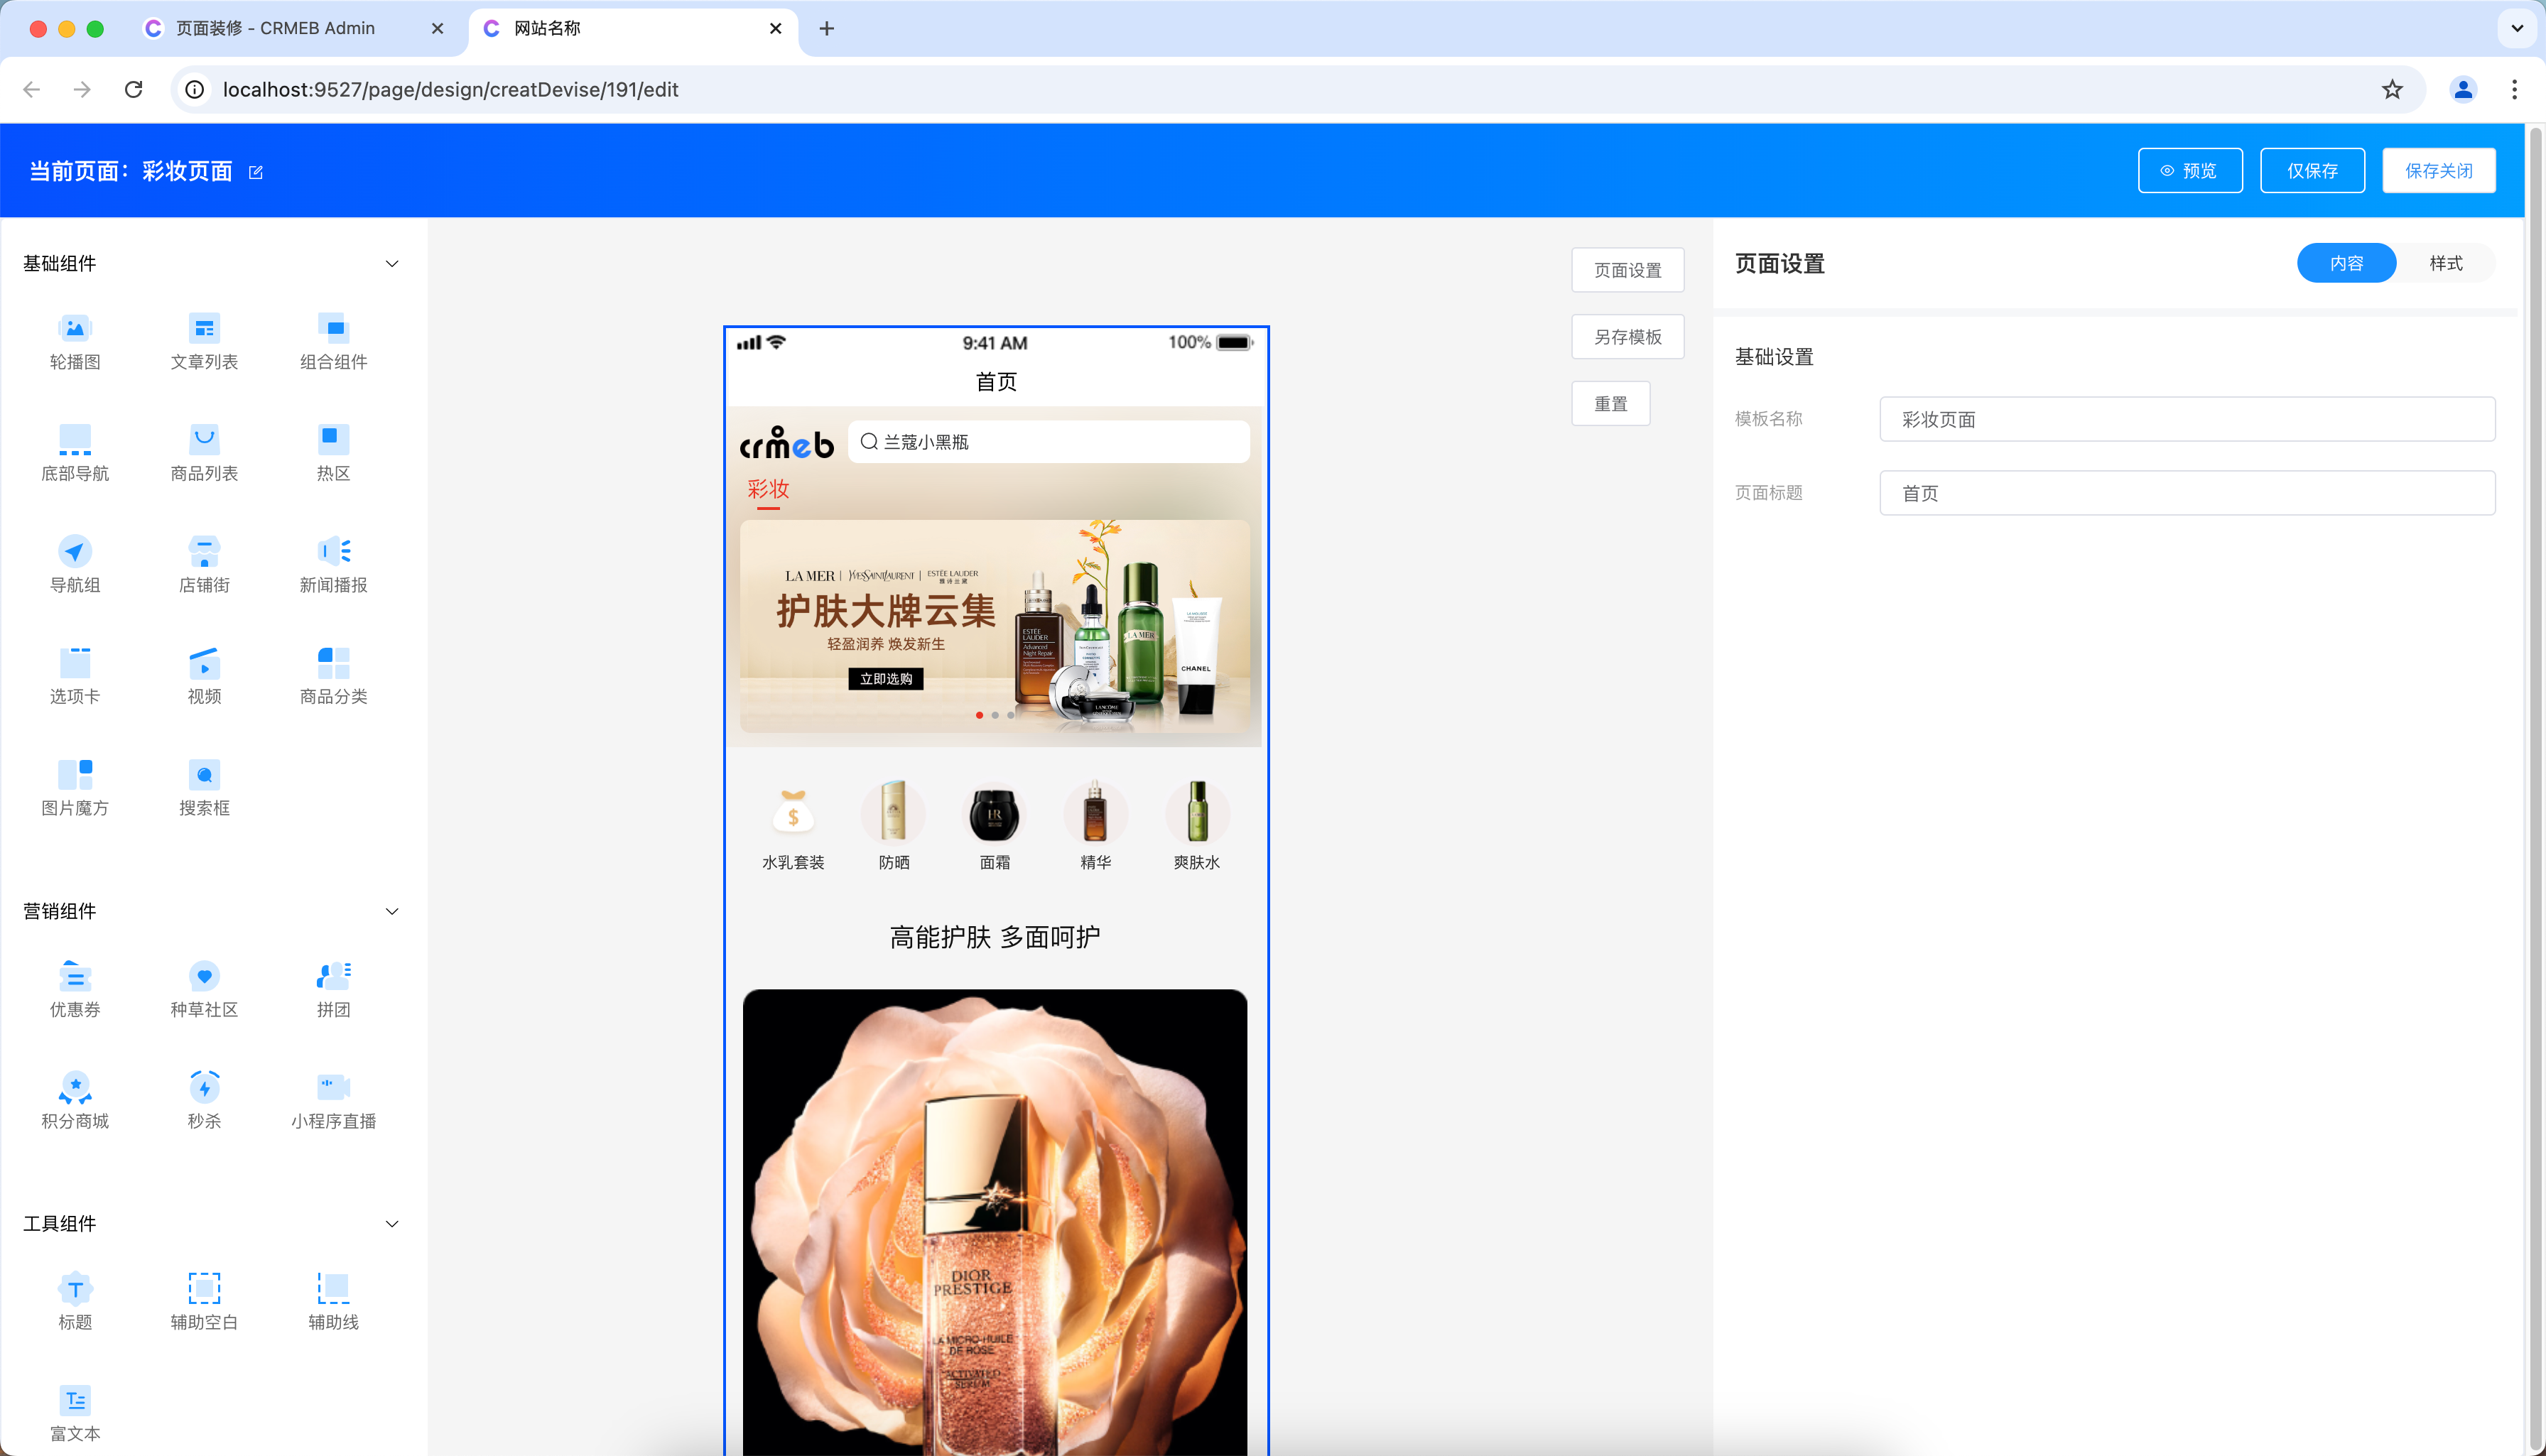Select the 面霜 navigation item
The height and width of the screenshot is (1456, 2546).
[x=995, y=826]
